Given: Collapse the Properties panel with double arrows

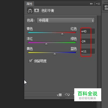Looking at the screenshot, I should 91,4.
